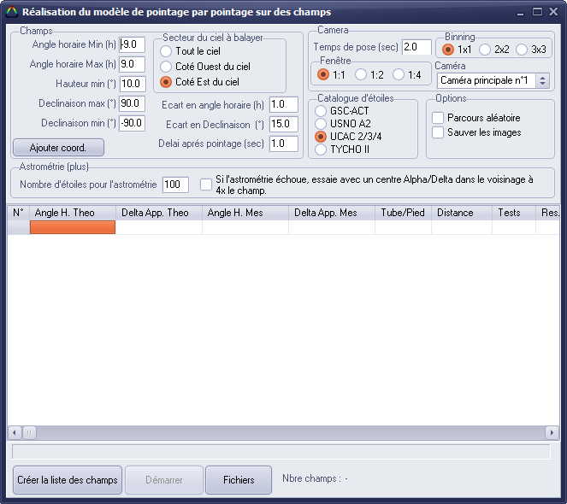Click the number of astrometry stars field
Viewport: 567px width, 504px height.
coord(174,185)
